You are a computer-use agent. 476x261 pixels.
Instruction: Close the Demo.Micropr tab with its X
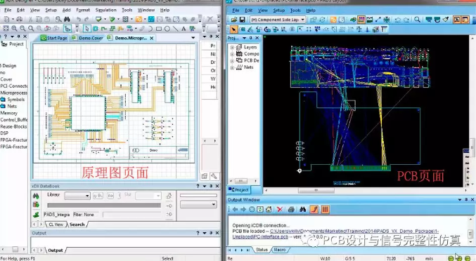151,38
